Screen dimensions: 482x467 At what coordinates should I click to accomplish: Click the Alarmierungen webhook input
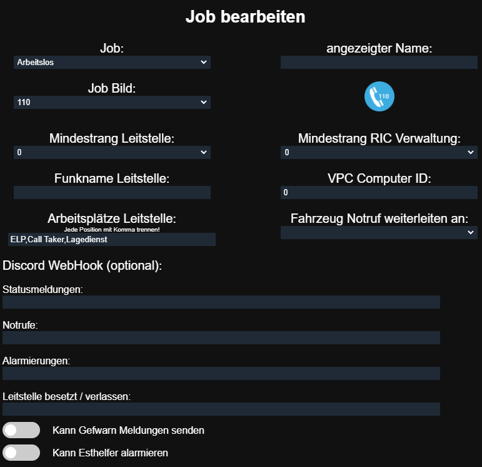pyautogui.click(x=221, y=374)
